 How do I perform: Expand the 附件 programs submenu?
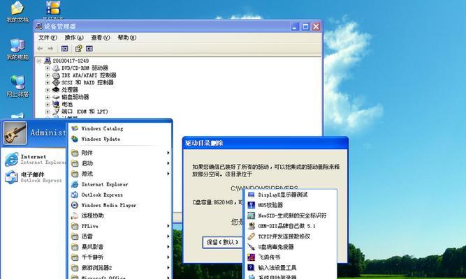120,153
